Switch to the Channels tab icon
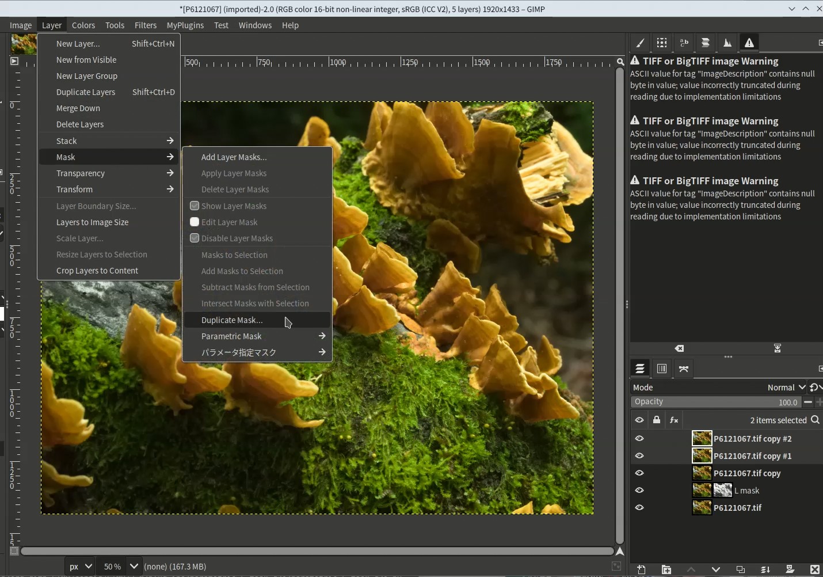Screen dimensions: 823x577 [x=662, y=369]
